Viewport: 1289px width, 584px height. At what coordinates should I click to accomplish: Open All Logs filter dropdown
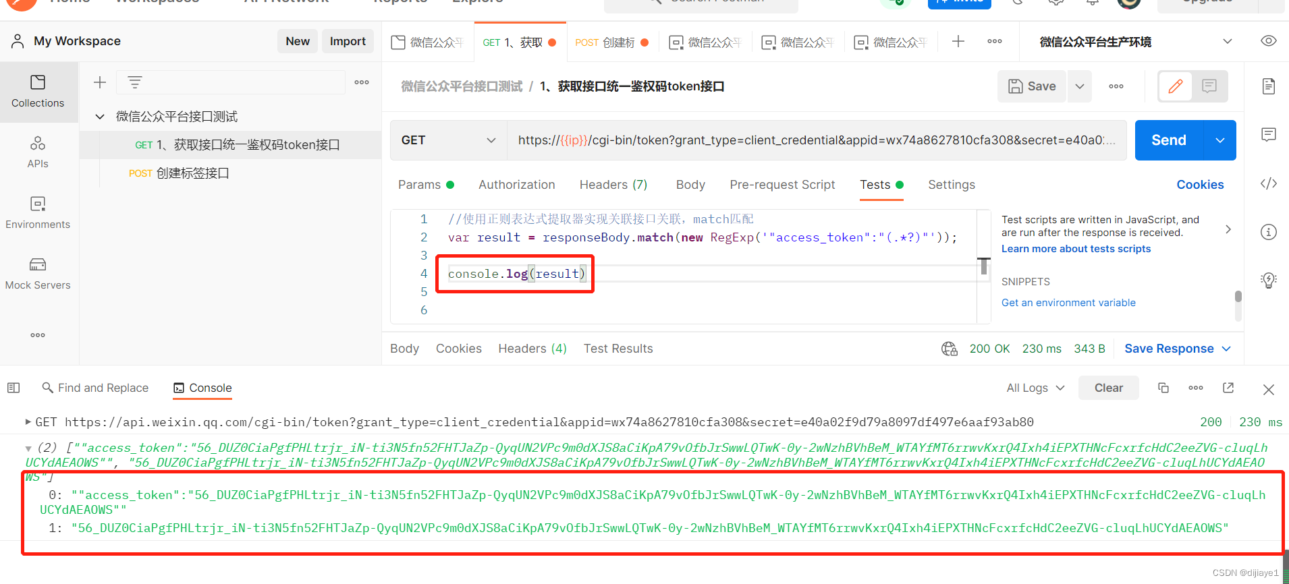[x=1035, y=388]
